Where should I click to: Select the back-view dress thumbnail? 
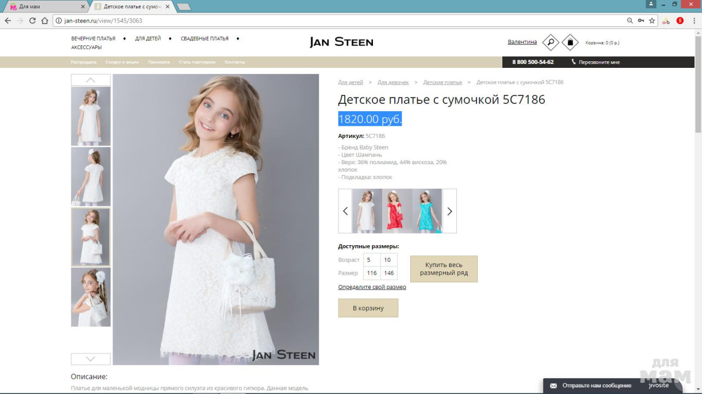point(90,176)
